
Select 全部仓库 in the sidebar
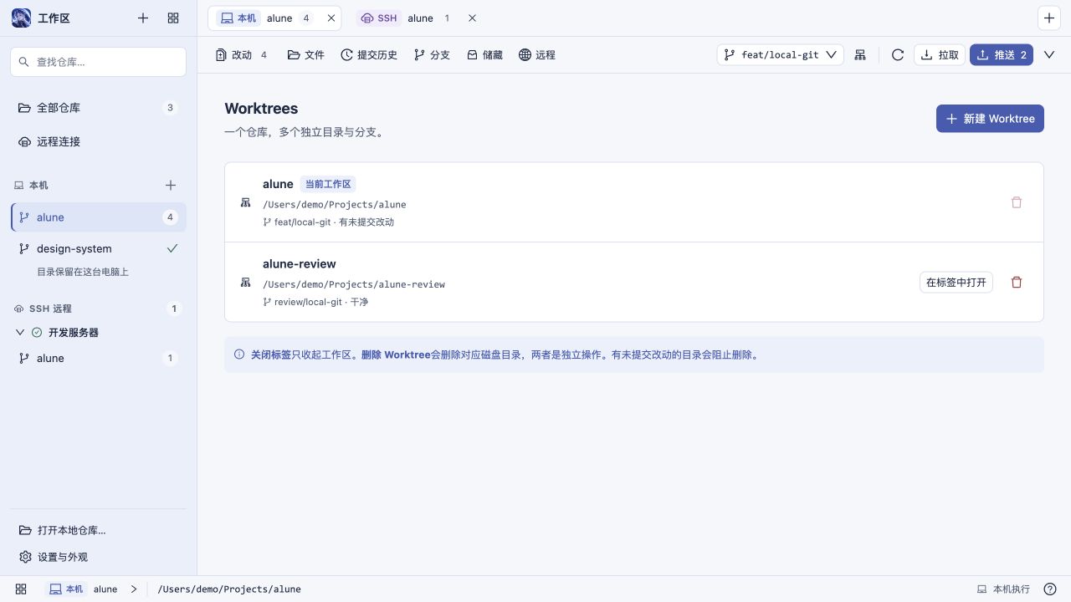point(98,108)
